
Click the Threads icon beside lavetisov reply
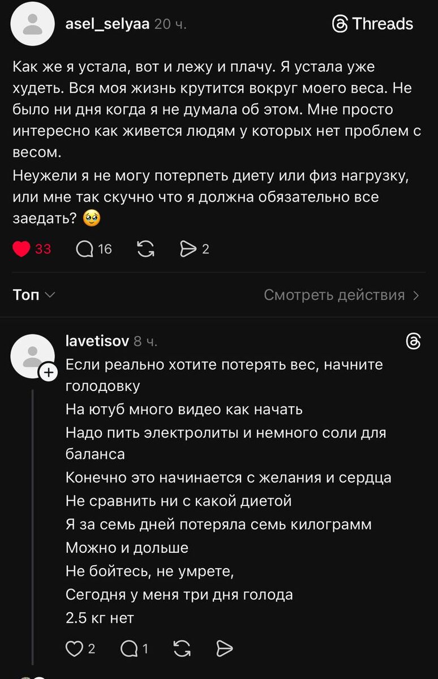pos(414,341)
